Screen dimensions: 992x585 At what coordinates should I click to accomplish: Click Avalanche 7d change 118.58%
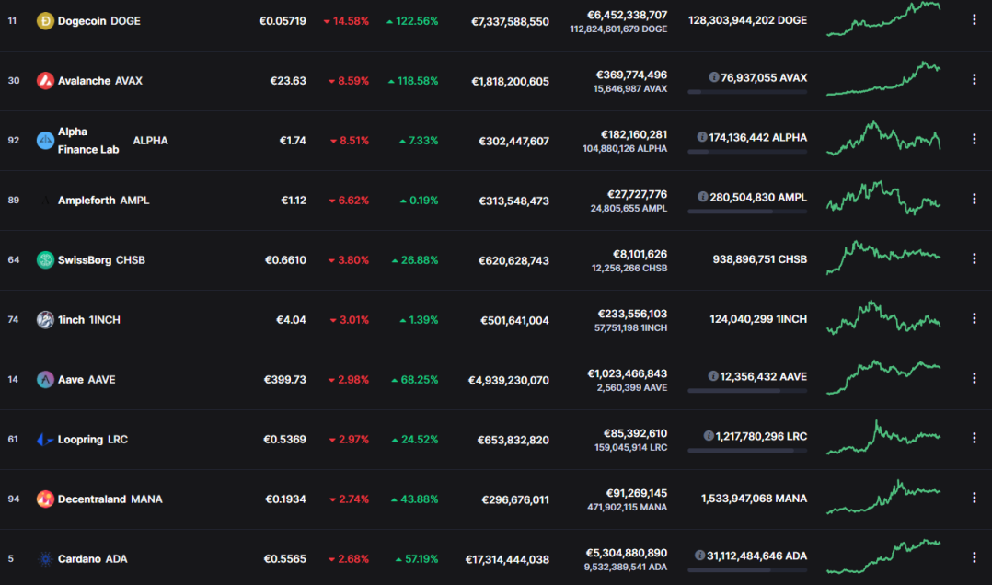(x=413, y=81)
